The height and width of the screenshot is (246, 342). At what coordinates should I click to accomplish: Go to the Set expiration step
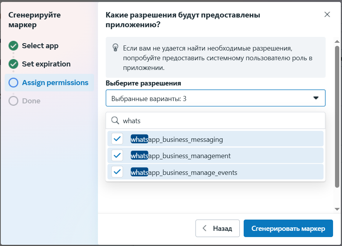click(46, 64)
